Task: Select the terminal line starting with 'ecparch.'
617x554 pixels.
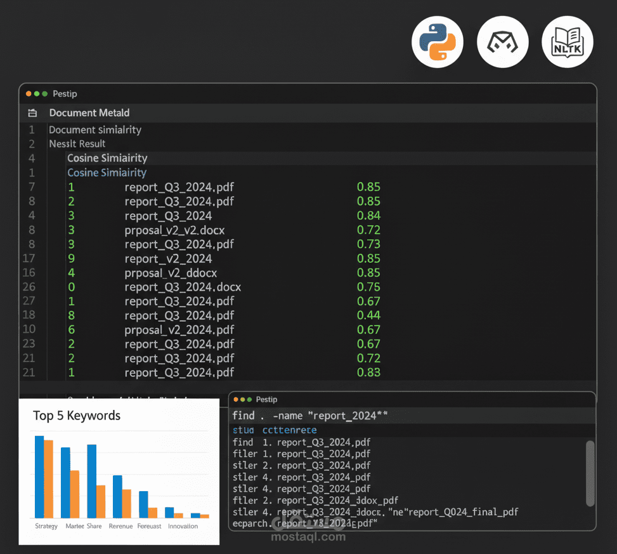Action: (x=305, y=524)
